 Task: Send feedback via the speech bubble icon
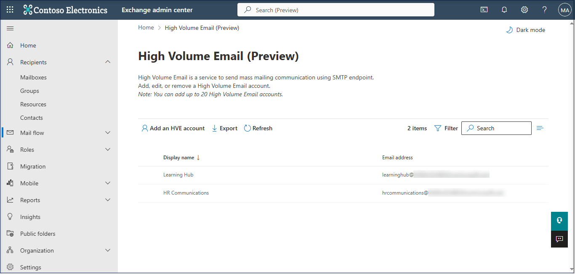[559, 239]
